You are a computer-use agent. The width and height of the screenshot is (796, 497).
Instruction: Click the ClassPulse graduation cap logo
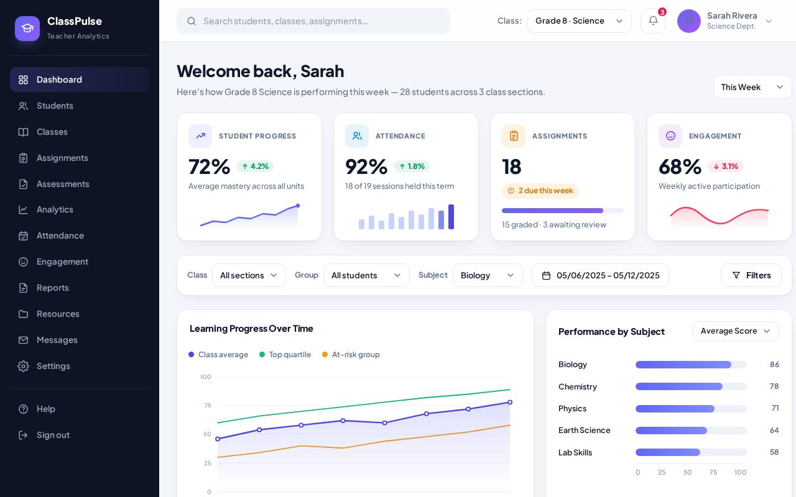[x=27, y=29]
